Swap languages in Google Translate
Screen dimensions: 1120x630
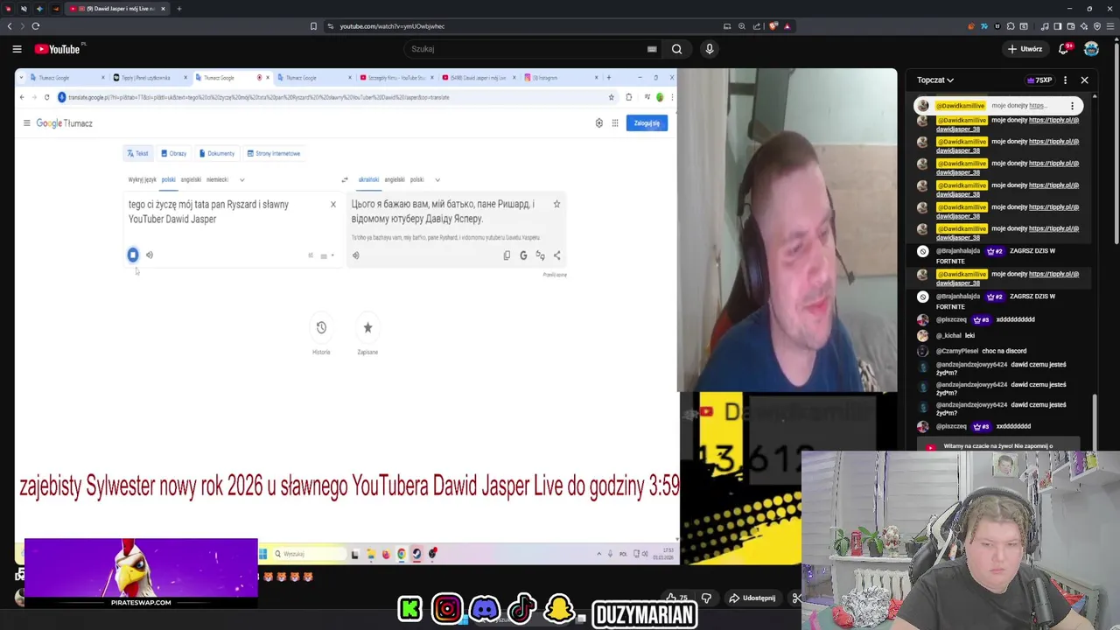click(x=345, y=179)
